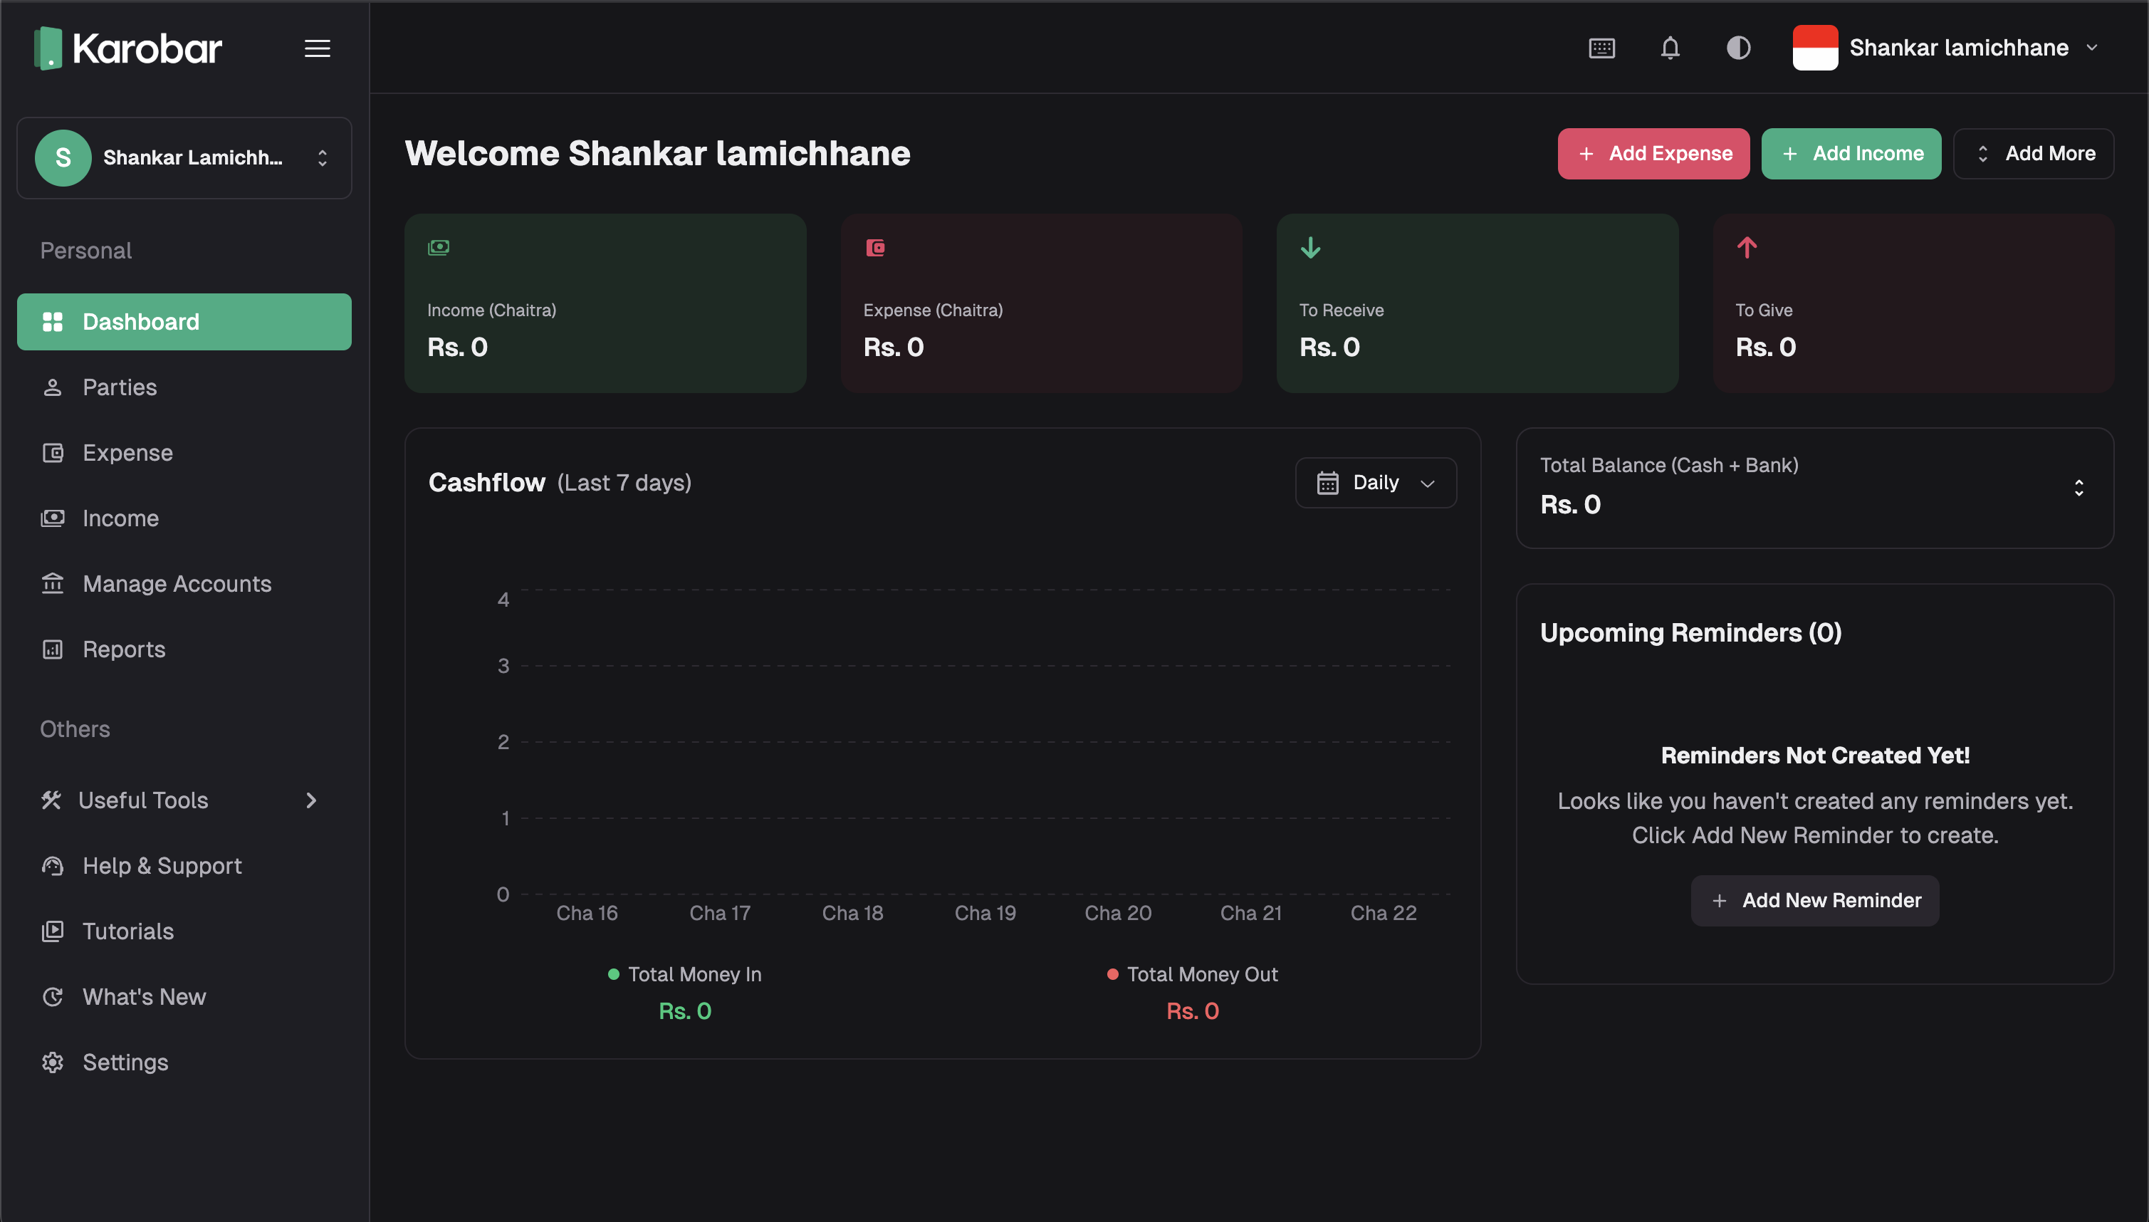Open Reports from sidebar
2149x1222 pixels.
[184, 649]
